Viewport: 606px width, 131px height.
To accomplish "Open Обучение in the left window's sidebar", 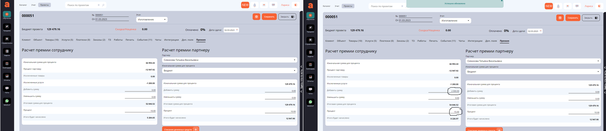I will coord(7,14).
